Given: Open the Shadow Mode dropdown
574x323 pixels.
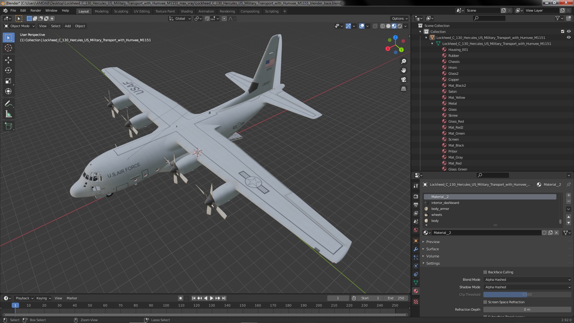Looking at the screenshot, I should pos(527,287).
